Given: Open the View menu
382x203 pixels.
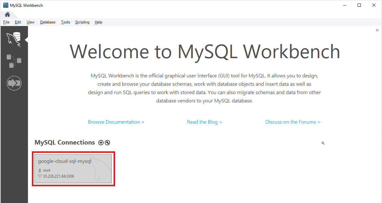Looking at the screenshot, I should pyautogui.click(x=31, y=22).
